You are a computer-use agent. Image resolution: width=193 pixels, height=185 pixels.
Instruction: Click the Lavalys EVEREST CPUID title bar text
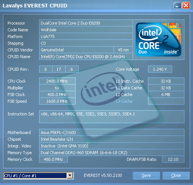point(35,6)
